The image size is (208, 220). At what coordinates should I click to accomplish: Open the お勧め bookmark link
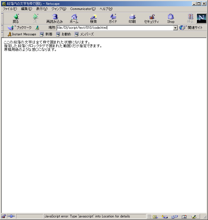pyautogui.click(x=64, y=34)
